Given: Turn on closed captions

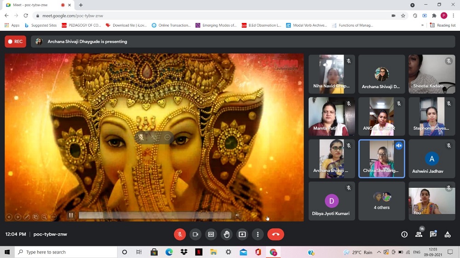Looking at the screenshot, I should pyautogui.click(x=211, y=234).
